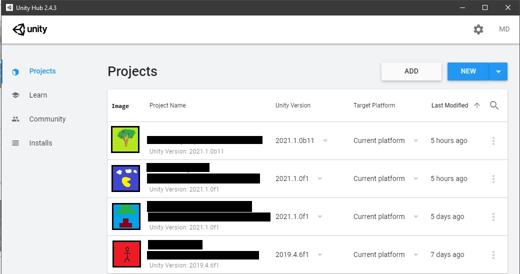Open the three-dot menu for the 2021.1.0b11 project
Viewport: 520px width, 274px height.
pyautogui.click(x=493, y=141)
